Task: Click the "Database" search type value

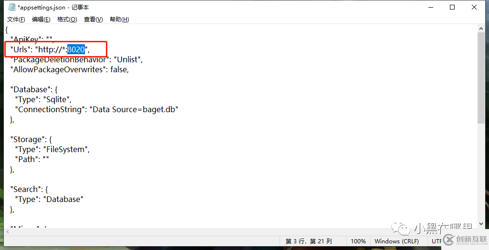Action: [x=63, y=199]
